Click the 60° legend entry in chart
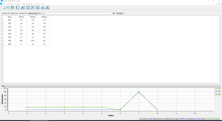 point(218,92)
